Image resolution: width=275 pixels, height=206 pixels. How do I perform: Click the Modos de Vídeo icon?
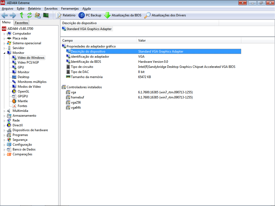click(x=14, y=87)
